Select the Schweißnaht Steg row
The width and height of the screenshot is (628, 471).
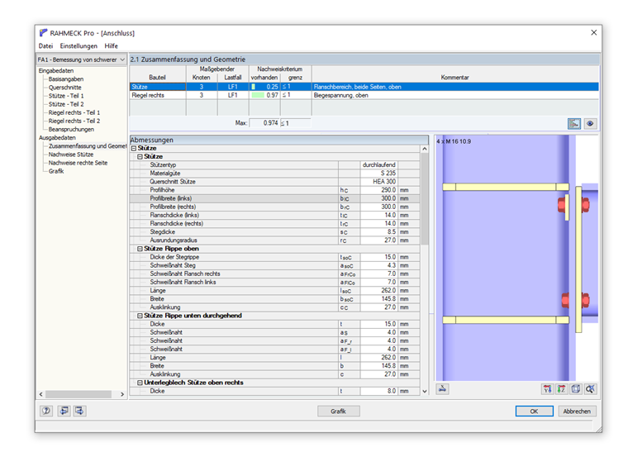[x=274, y=265]
